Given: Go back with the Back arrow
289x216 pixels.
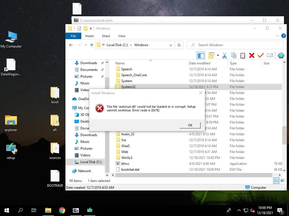Looking at the screenshot, I should [x=71, y=45].
